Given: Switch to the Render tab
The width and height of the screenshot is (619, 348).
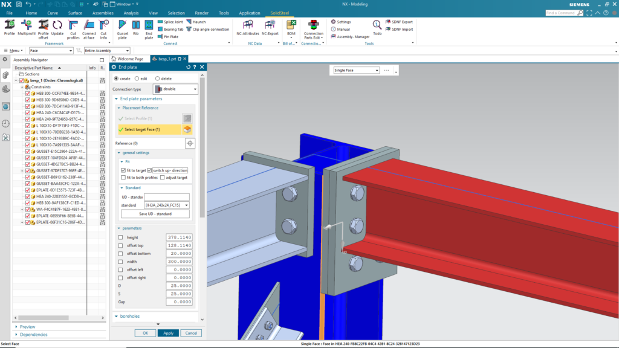Looking at the screenshot, I should 202,13.
